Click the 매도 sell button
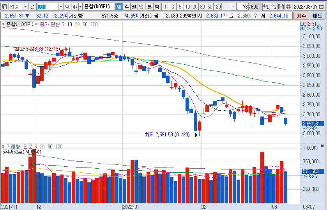The image size is (327, 210). click(317, 16)
